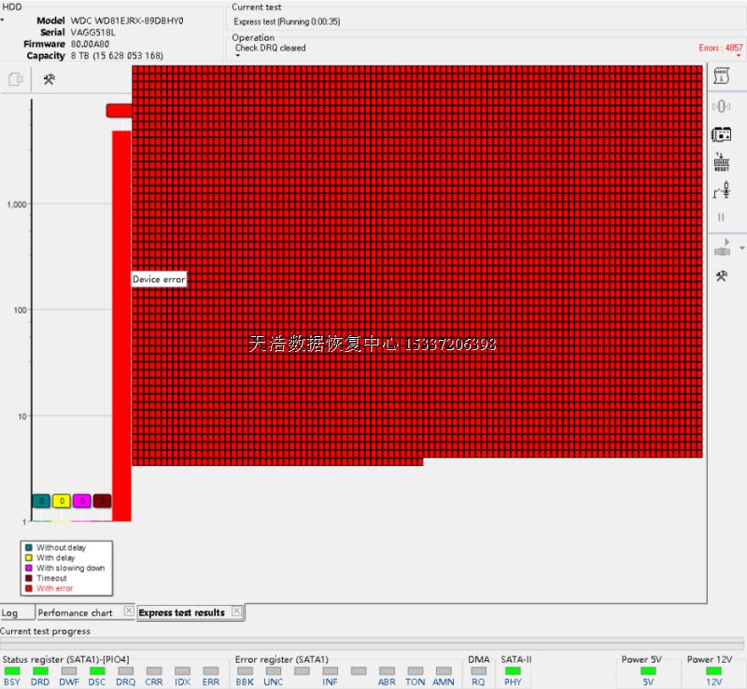Switch to the Perfomance chart tab
Screen dimensions: 747x689
(75, 612)
